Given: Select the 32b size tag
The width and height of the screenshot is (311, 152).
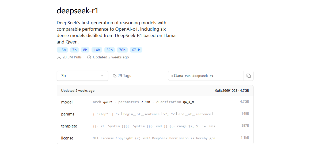Looking at the screenshot, I should (x=109, y=50).
